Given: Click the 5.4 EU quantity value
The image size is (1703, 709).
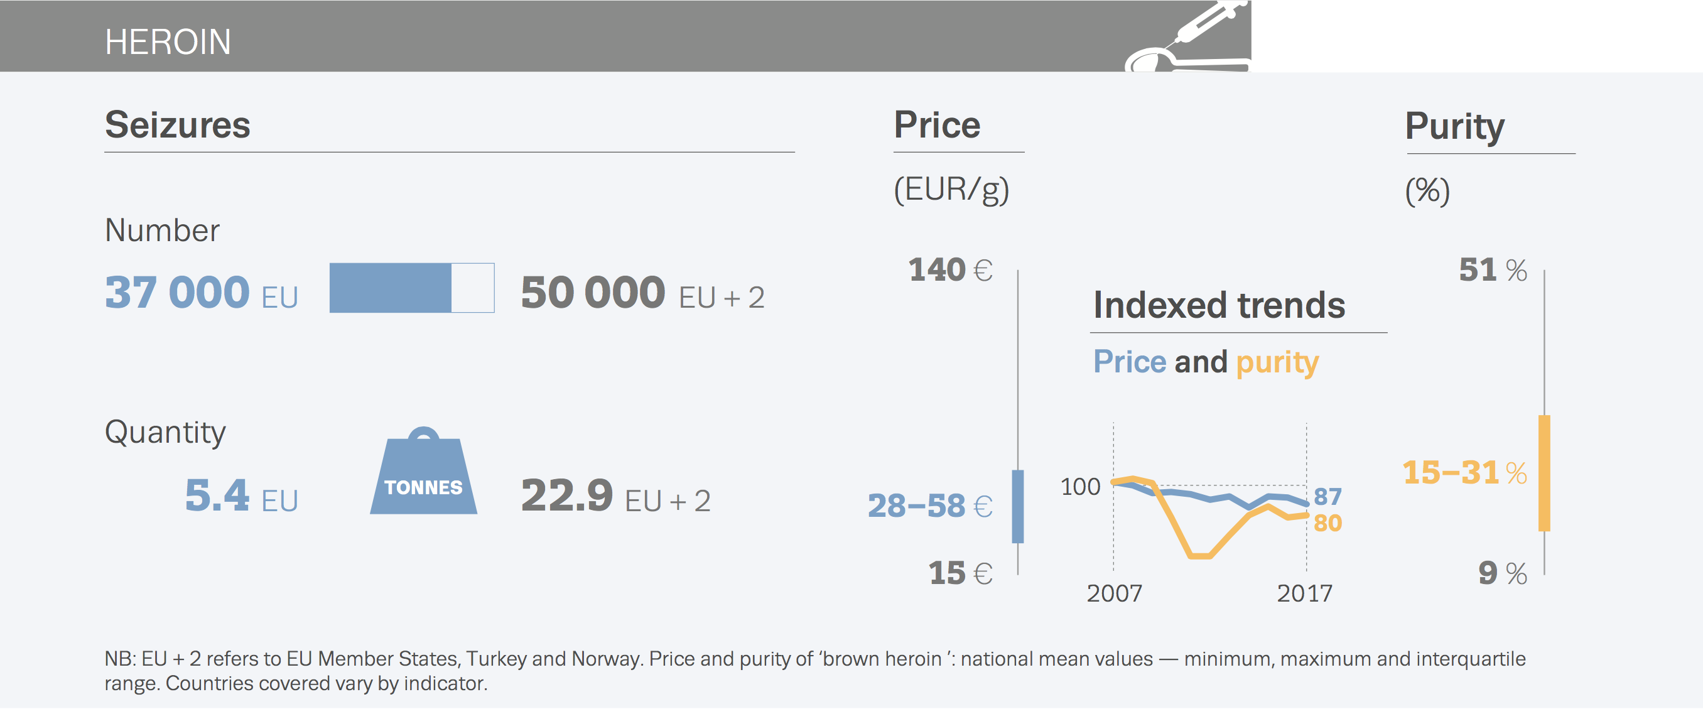Looking at the screenshot, I should point(241,496).
